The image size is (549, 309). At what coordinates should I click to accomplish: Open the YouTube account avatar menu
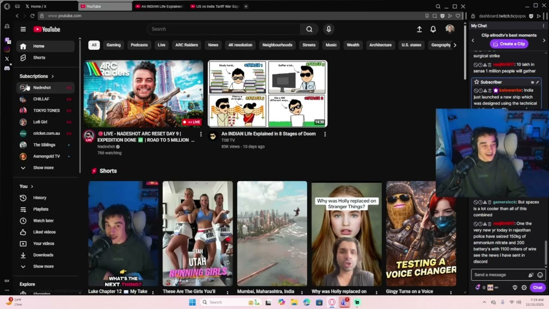pyautogui.click(x=450, y=29)
